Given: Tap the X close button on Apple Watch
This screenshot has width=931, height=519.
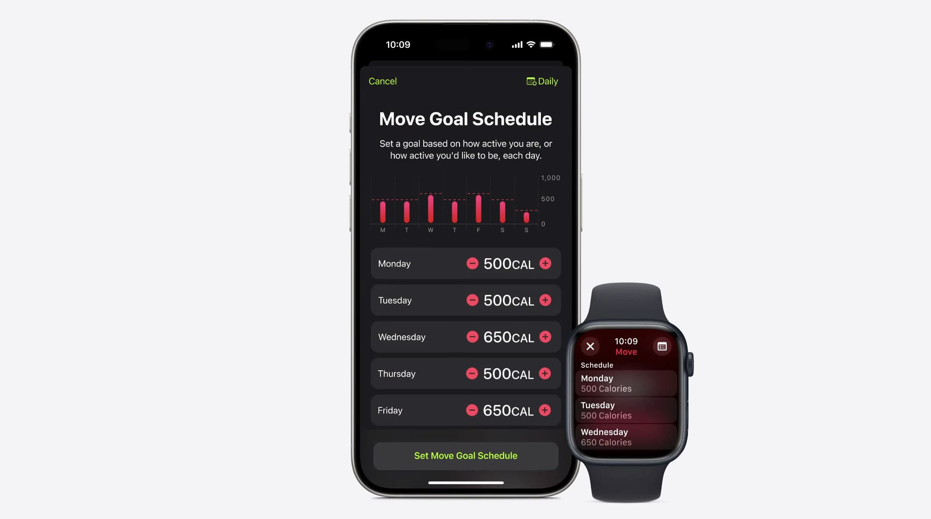Looking at the screenshot, I should [x=589, y=347].
